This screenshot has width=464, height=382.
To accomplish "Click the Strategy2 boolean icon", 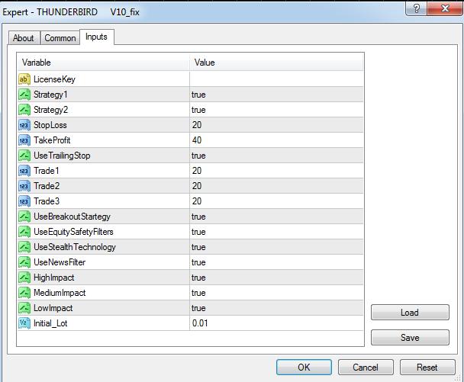I will (24, 110).
